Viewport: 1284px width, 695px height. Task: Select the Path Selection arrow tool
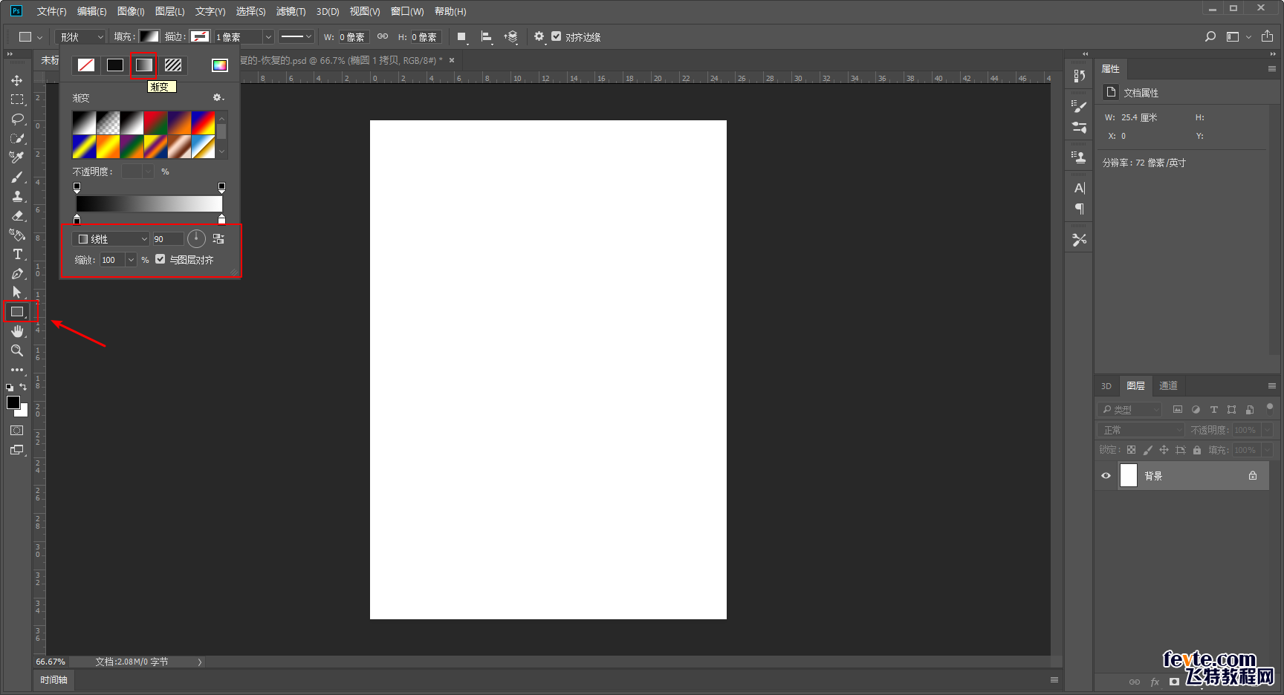point(16,293)
